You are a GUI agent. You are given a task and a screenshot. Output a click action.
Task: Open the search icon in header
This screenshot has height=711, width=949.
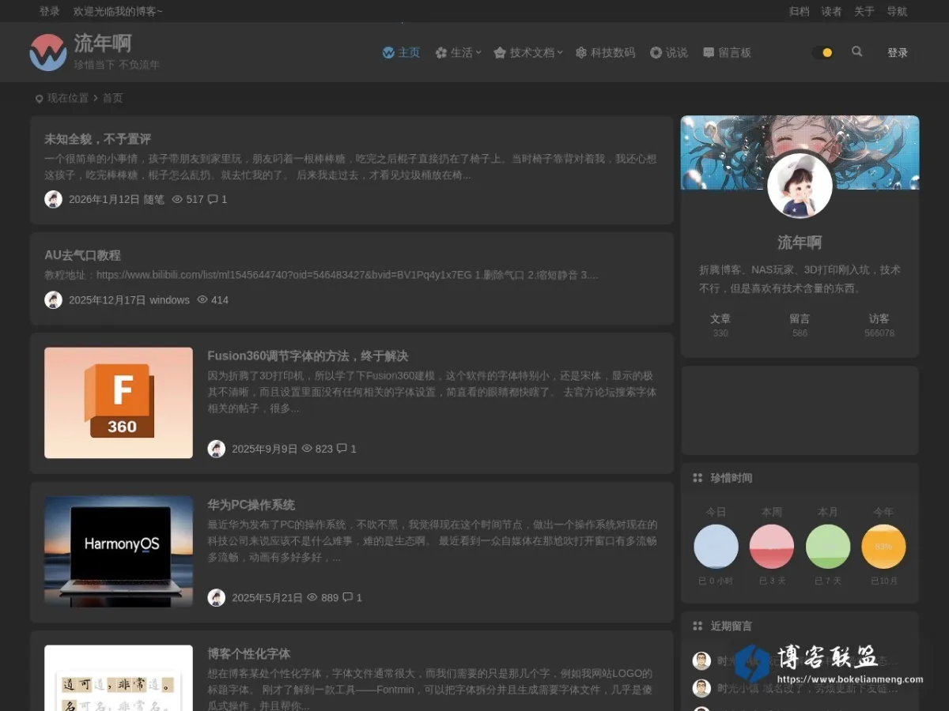click(857, 52)
